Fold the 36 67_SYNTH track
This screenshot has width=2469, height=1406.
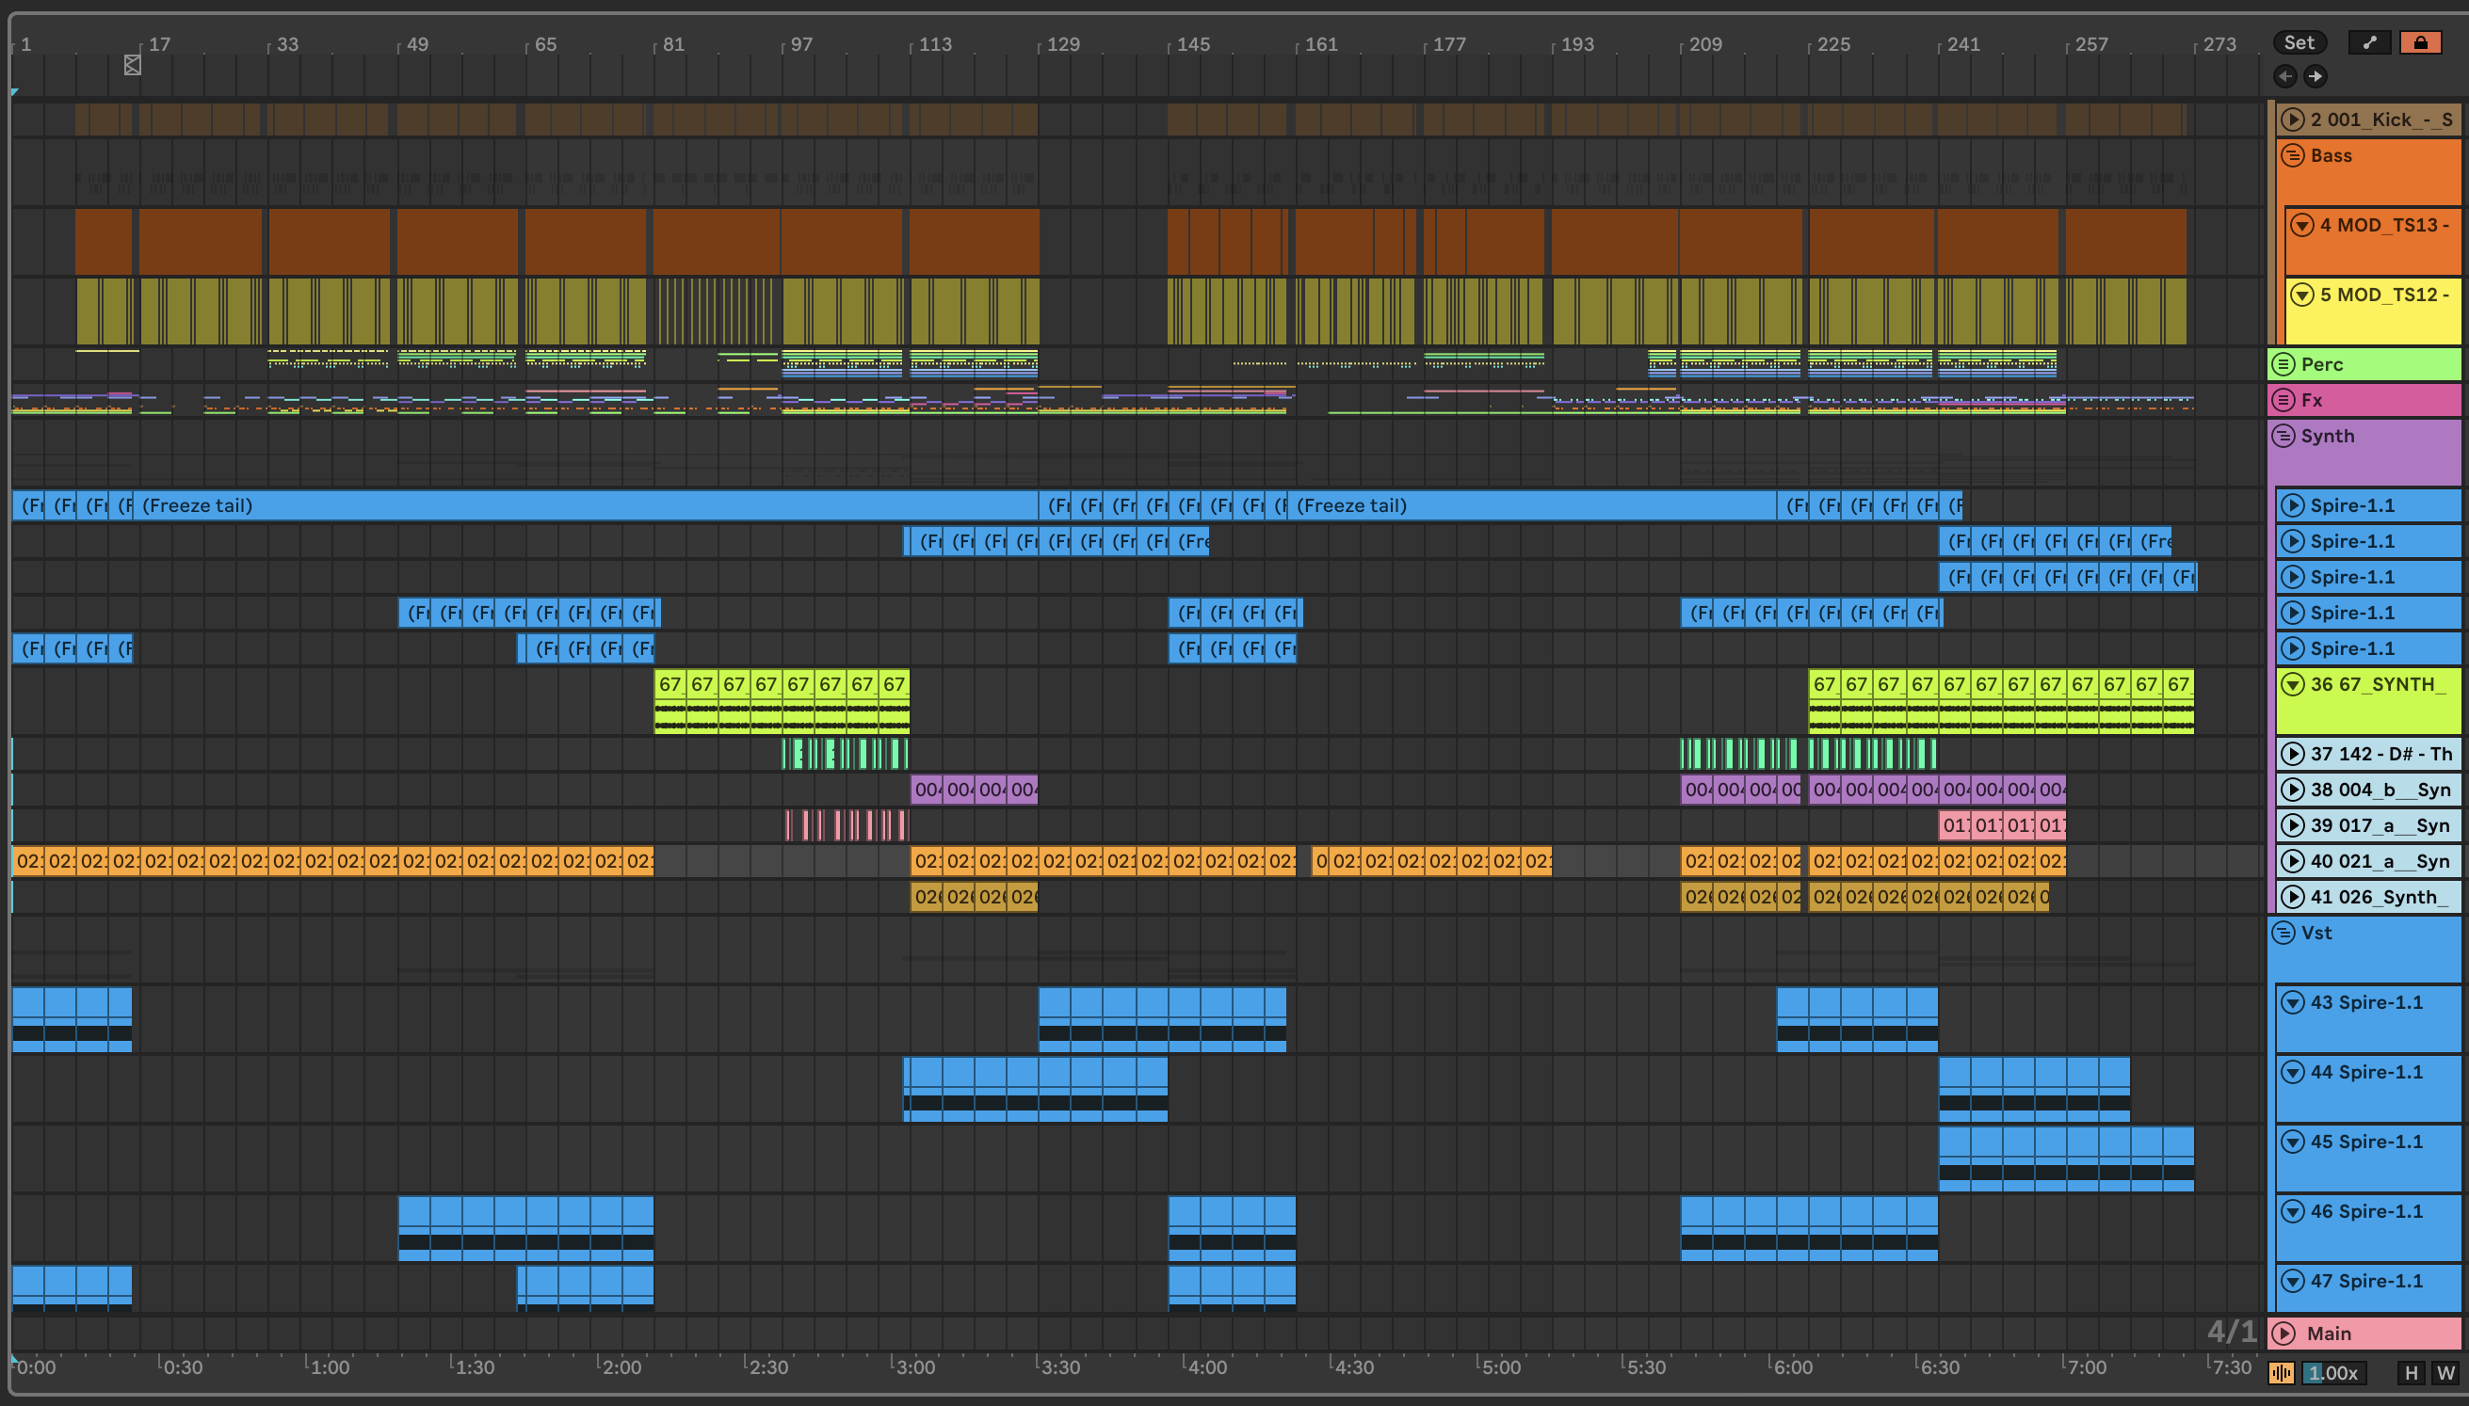tap(2292, 683)
